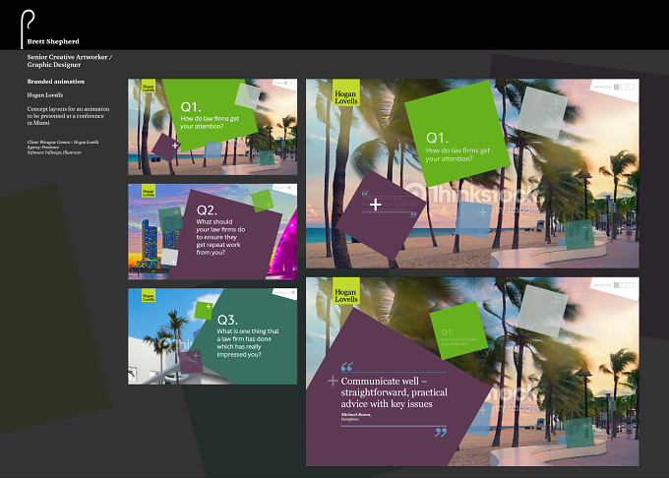Select the 'Concept layouts for an animation' description
The height and width of the screenshot is (478, 669).
[x=68, y=115]
